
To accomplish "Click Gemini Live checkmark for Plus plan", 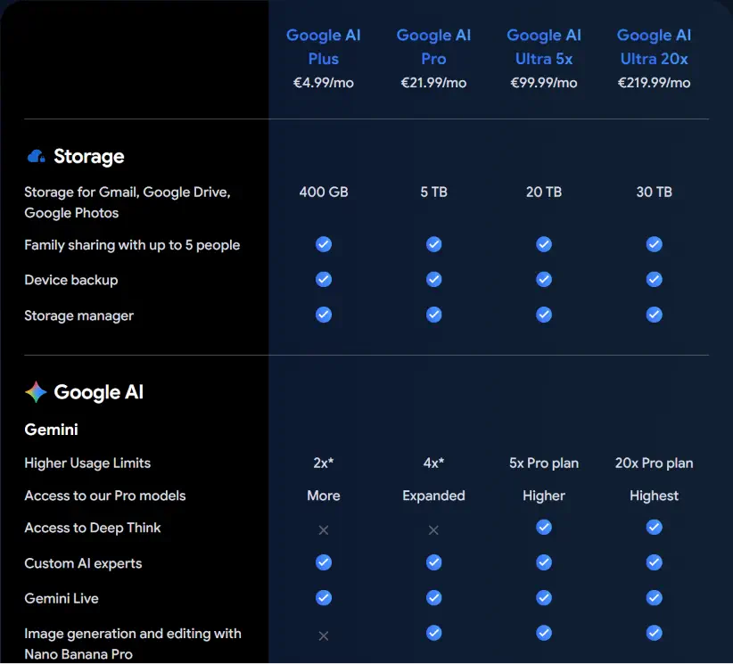I will 324,598.
